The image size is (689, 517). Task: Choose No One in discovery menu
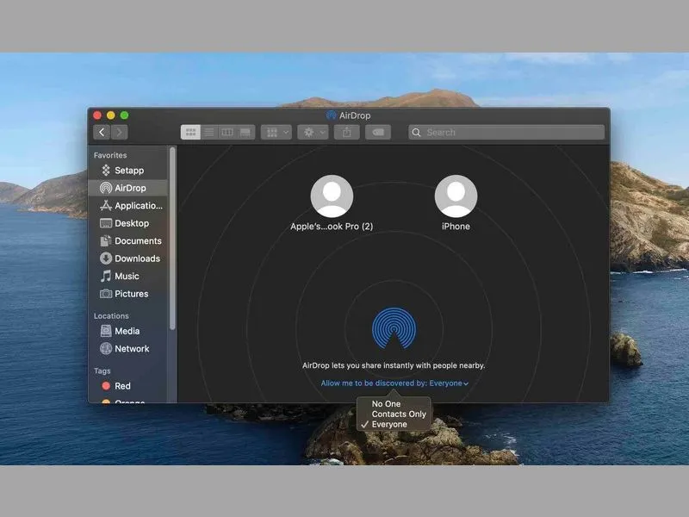pyautogui.click(x=386, y=403)
